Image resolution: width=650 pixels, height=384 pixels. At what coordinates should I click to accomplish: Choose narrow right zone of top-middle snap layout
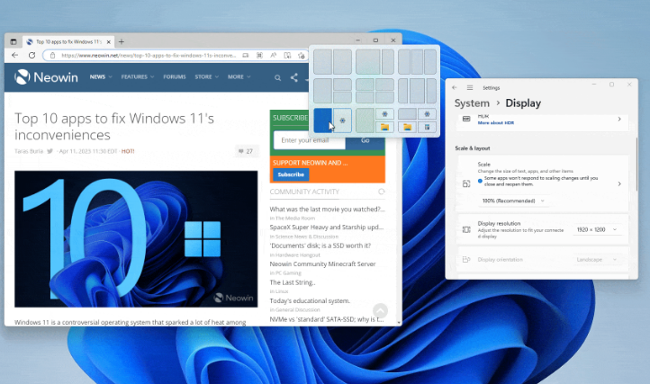388,62
